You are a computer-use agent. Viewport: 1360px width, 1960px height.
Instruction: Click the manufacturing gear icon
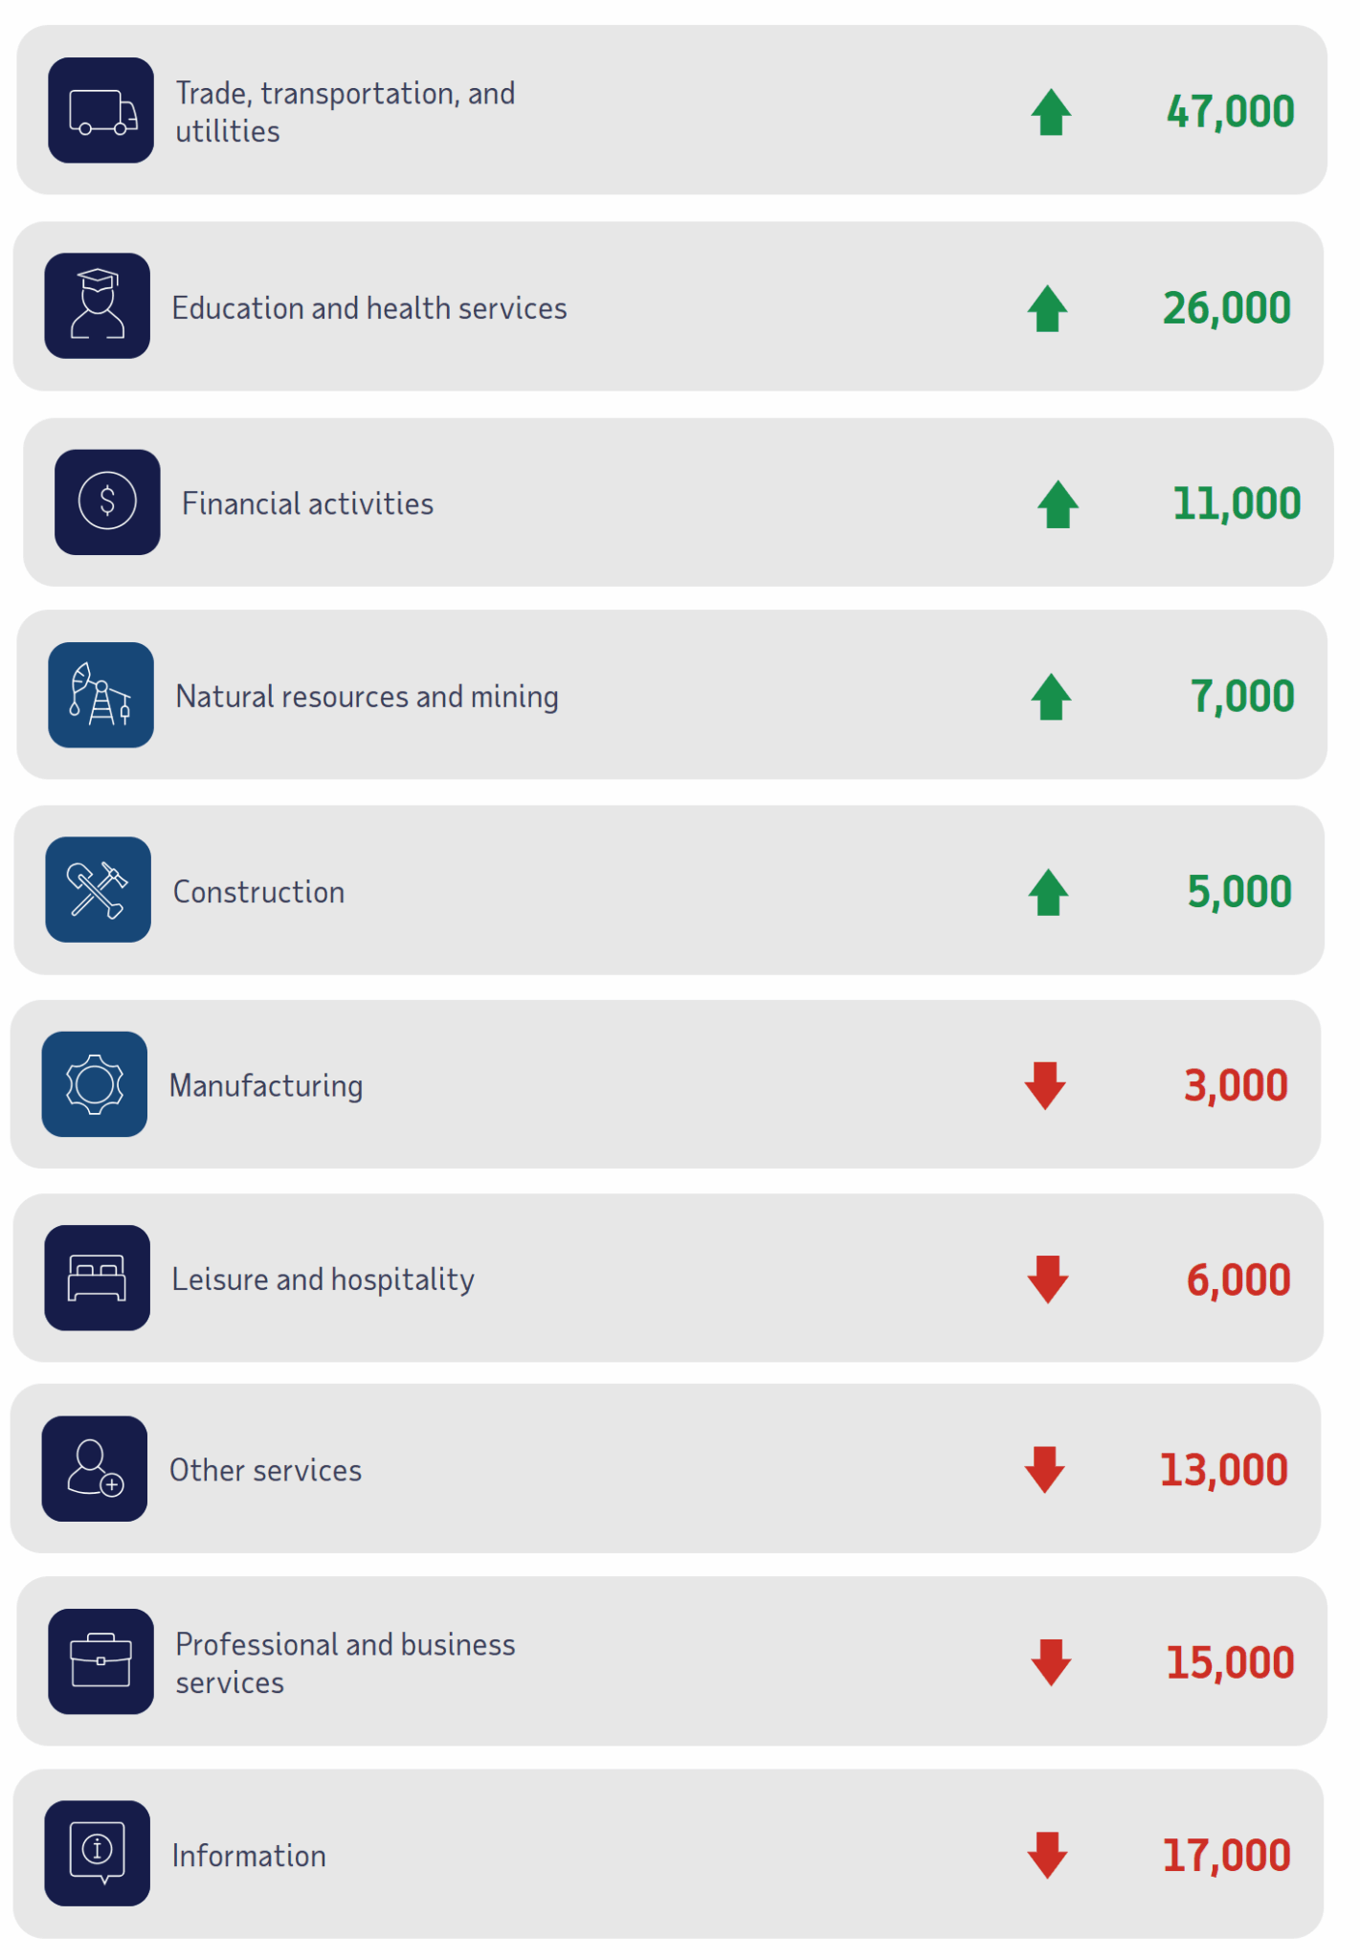pos(95,1084)
